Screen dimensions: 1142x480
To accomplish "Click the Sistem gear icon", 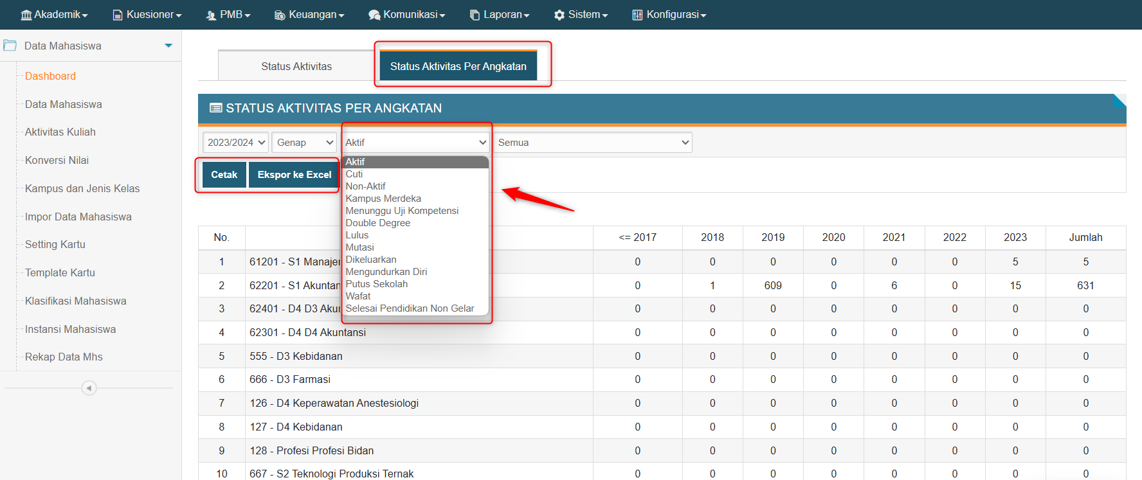I will (559, 15).
